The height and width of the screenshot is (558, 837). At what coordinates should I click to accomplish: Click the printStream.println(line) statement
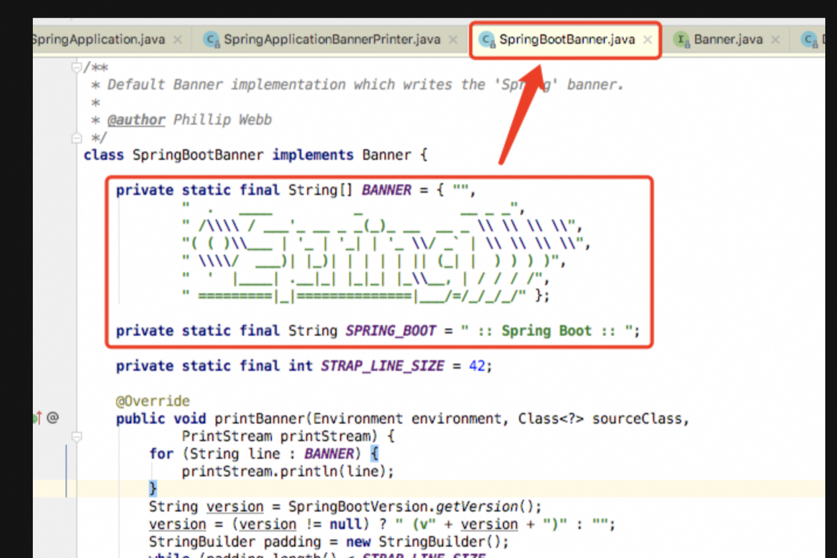288,471
